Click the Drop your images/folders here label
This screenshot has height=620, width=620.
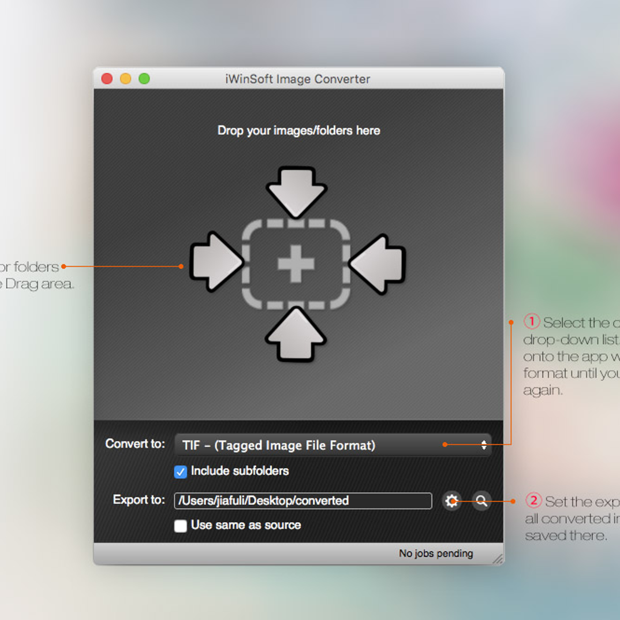tap(298, 131)
